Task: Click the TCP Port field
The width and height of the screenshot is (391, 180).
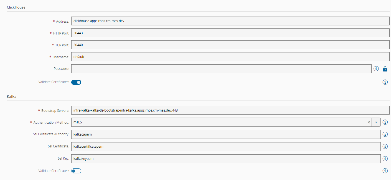Action: pyautogui.click(x=230, y=45)
